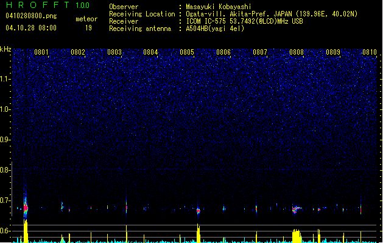The image size is (383, 243).
Task: Click the filename 0410280800.png
Action: click(31, 16)
